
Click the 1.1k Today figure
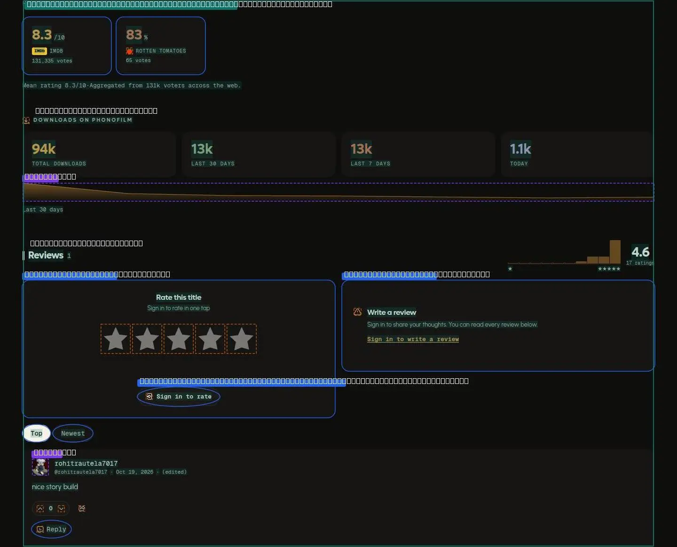520,149
